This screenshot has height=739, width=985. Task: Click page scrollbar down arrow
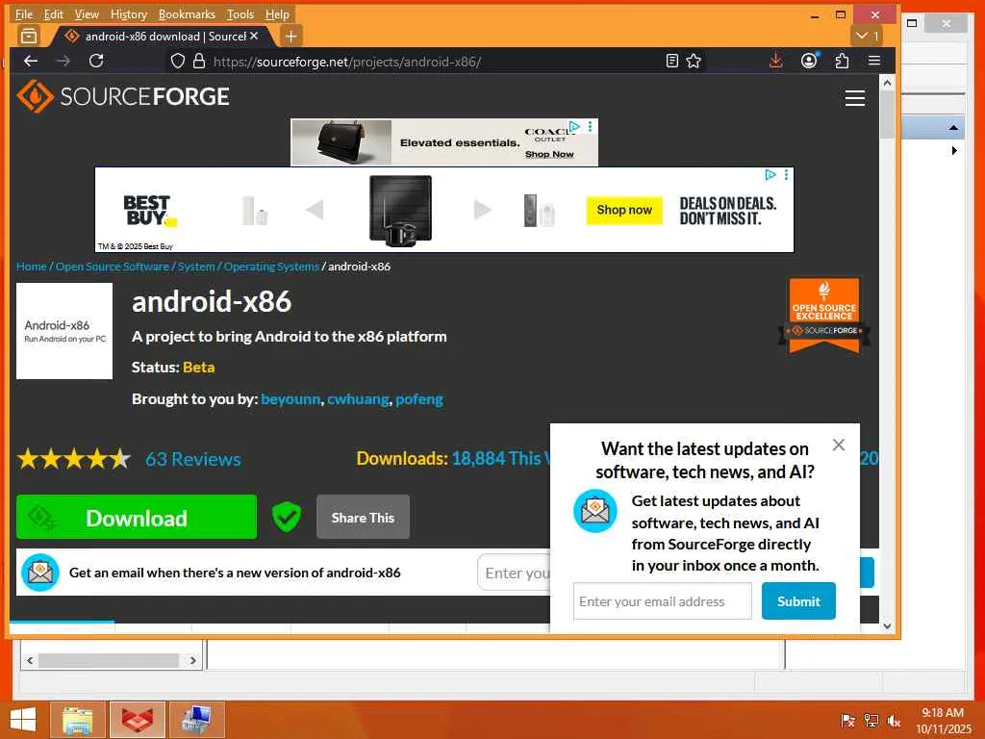(x=887, y=625)
